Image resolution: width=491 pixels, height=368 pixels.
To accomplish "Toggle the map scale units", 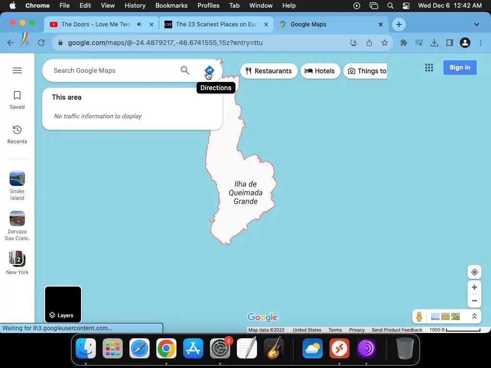I will pyautogui.click(x=455, y=330).
